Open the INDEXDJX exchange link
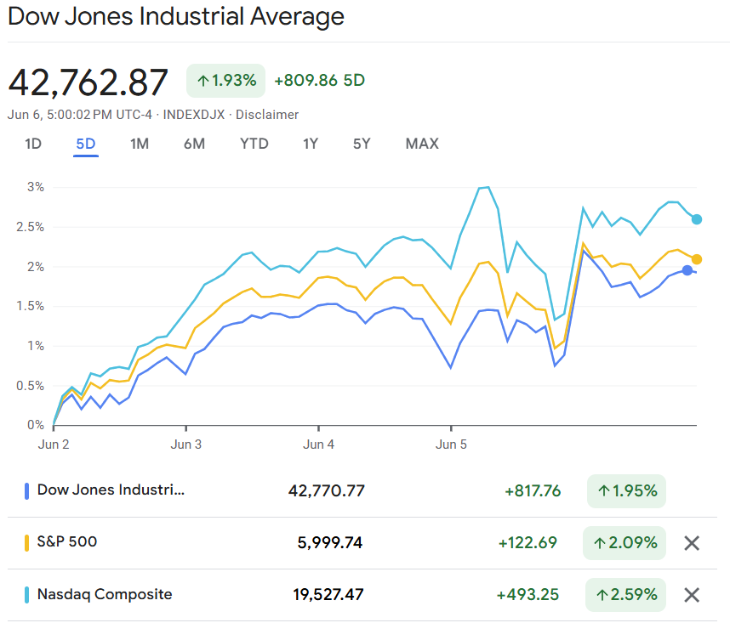730x623 pixels. (194, 115)
